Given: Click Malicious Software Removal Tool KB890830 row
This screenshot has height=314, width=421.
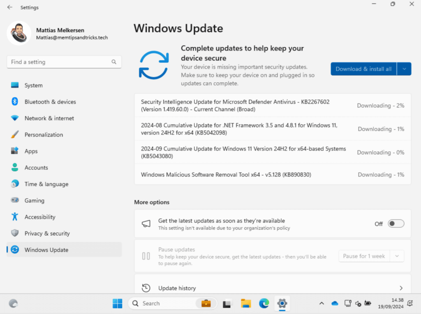Looking at the screenshot, I should (x=273, y=174).
